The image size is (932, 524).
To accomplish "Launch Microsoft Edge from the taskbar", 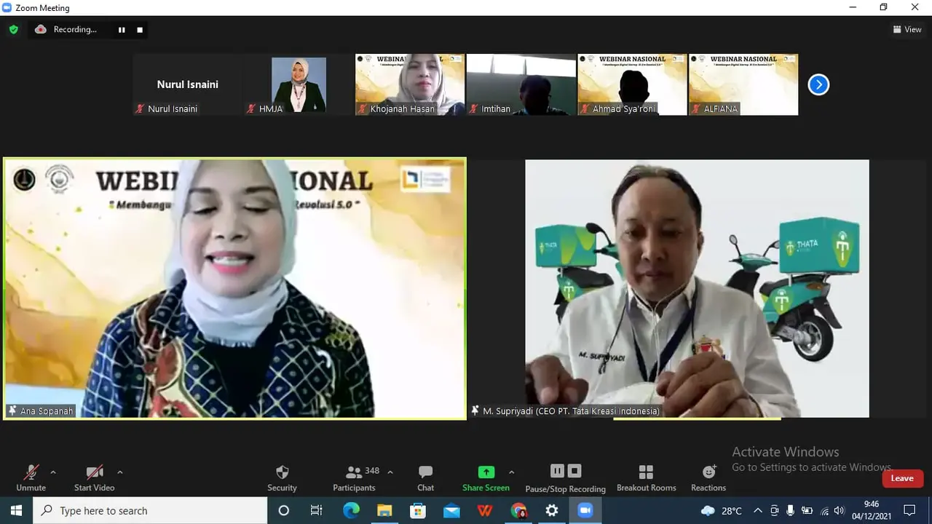I will click(x=351, y=510).
